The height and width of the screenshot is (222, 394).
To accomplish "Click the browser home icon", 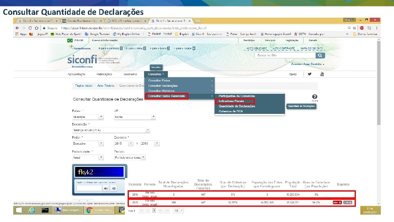I will pyautogui.click(x=37, y=28).
